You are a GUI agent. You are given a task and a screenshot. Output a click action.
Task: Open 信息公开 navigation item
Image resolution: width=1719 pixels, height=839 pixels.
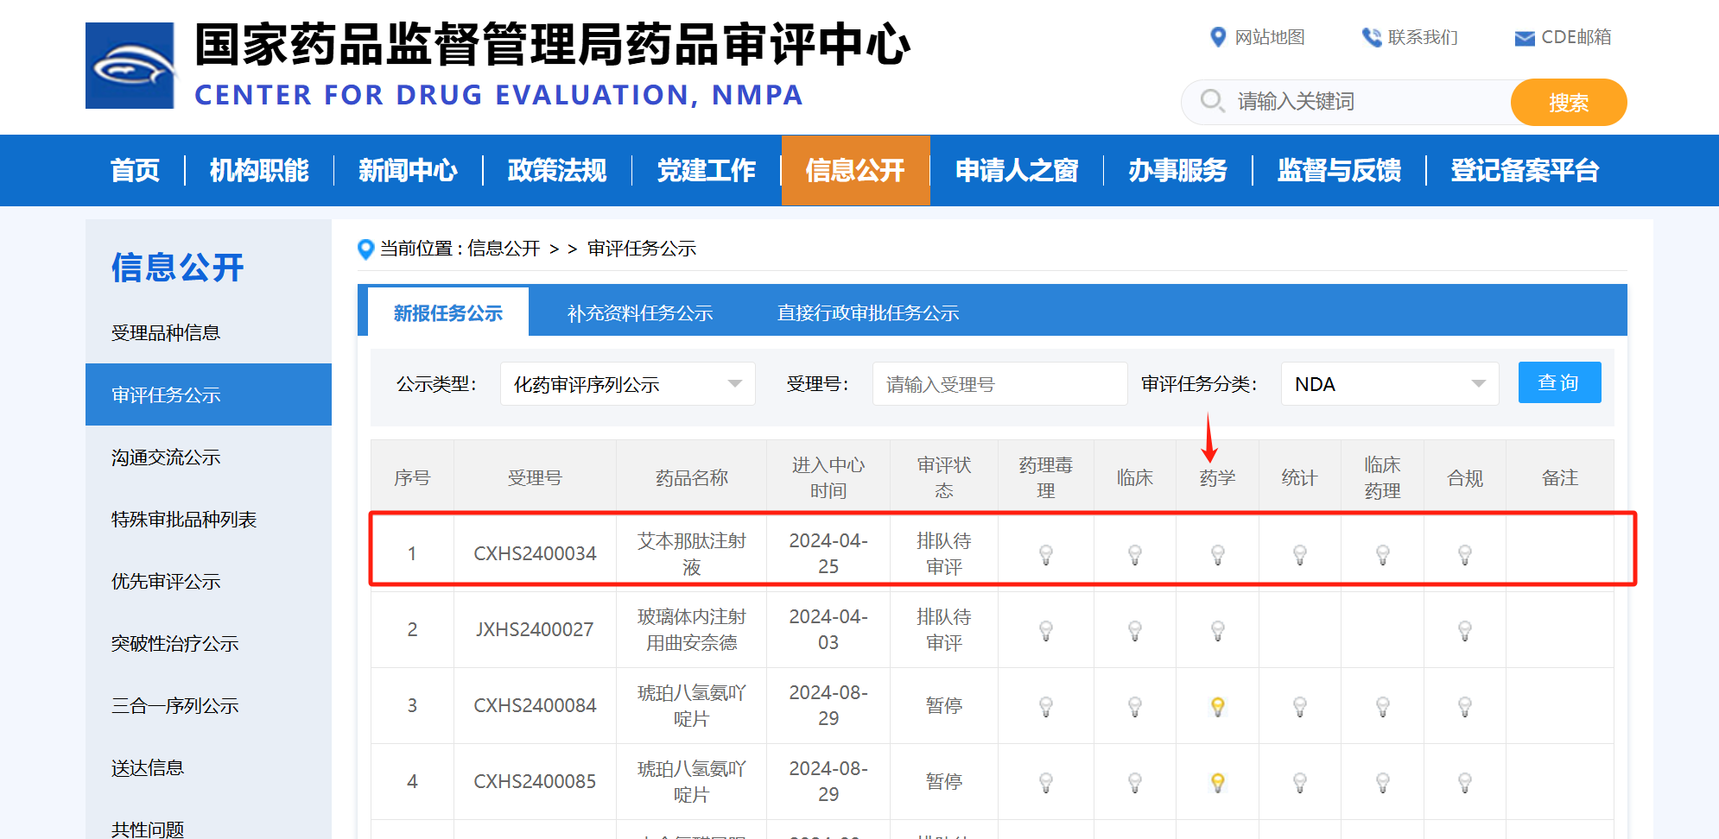pos(856,170)
